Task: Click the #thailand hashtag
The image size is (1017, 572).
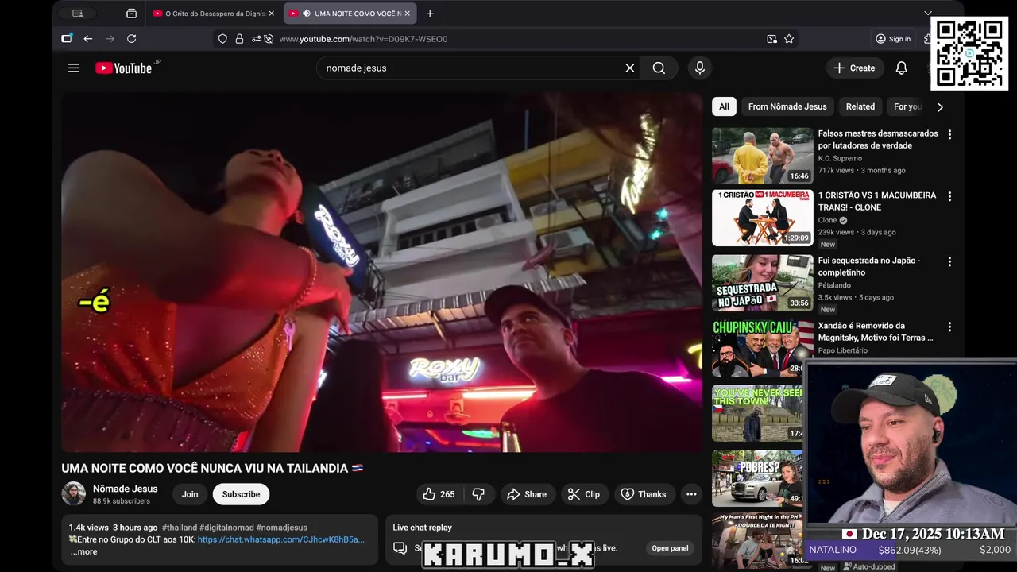Action: [180, 528]
